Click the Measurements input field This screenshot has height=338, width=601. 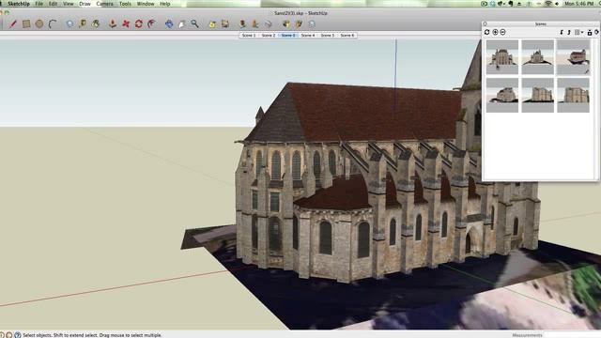point(572,335)
